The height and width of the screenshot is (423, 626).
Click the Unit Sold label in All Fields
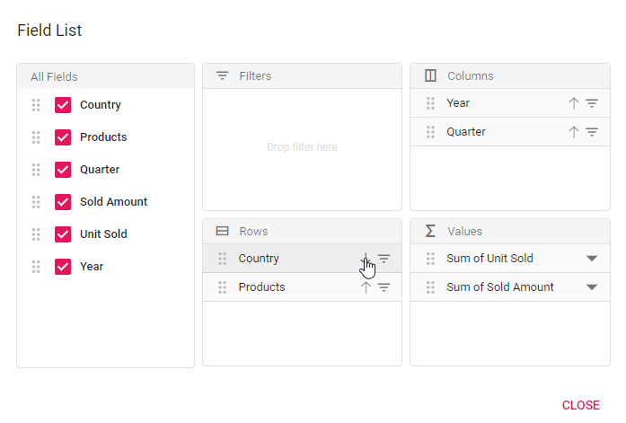(x=103, y=234)
